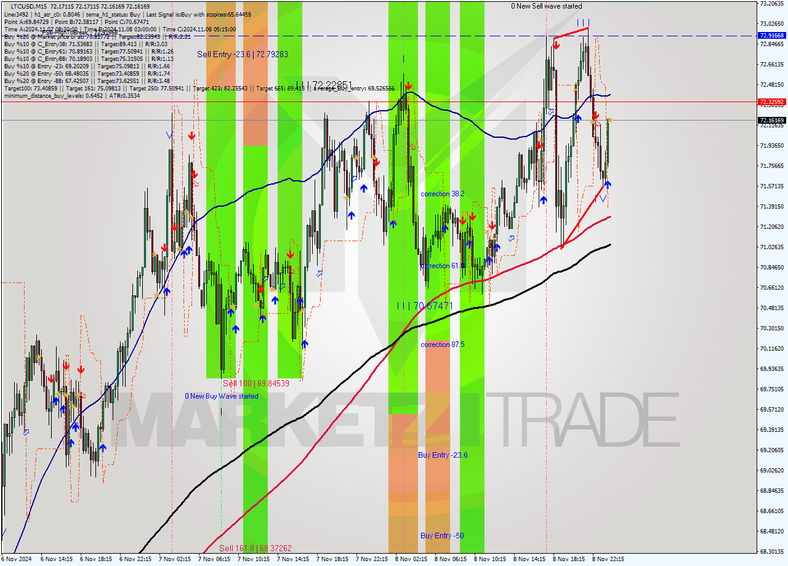Click the 71.57135 price axis label
The width and height of the screenshot is (788, 566).
(771, 186)
